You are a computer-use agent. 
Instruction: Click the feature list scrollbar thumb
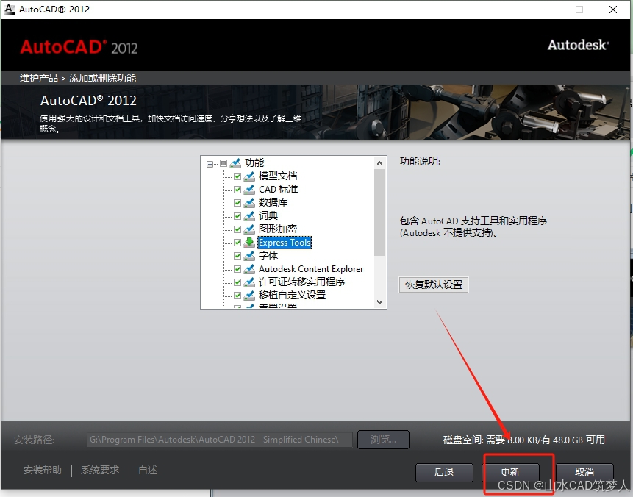point(379,212)
